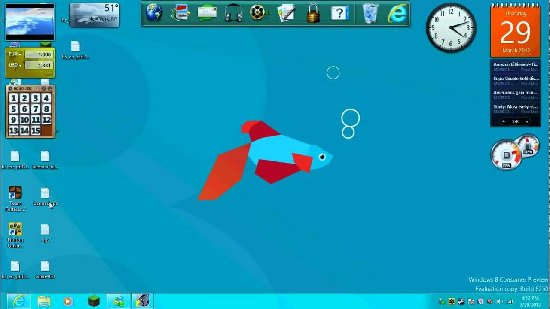Shuffle the picture puzzle tiles
The height and width of the screenshot is (309, 550).
tap(50, 88)
